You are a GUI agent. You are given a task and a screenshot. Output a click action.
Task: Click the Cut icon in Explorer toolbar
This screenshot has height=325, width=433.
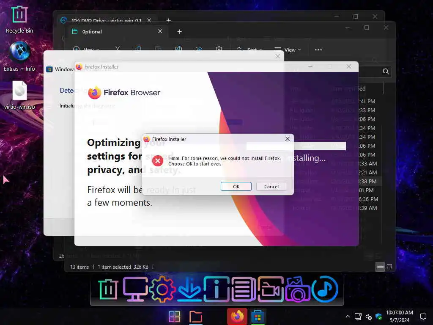(x=118, y=49)
